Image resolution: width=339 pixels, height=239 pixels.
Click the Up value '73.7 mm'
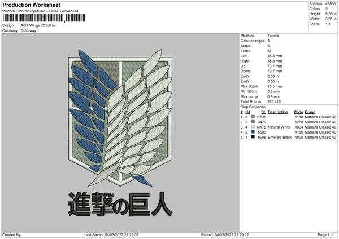coord(275,66)
